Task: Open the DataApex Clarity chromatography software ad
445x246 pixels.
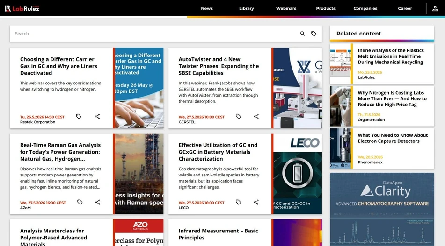Action: [x=382, y=209]
